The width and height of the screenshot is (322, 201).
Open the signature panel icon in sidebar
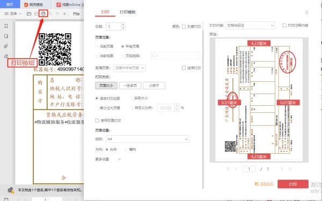click(6, 56)
